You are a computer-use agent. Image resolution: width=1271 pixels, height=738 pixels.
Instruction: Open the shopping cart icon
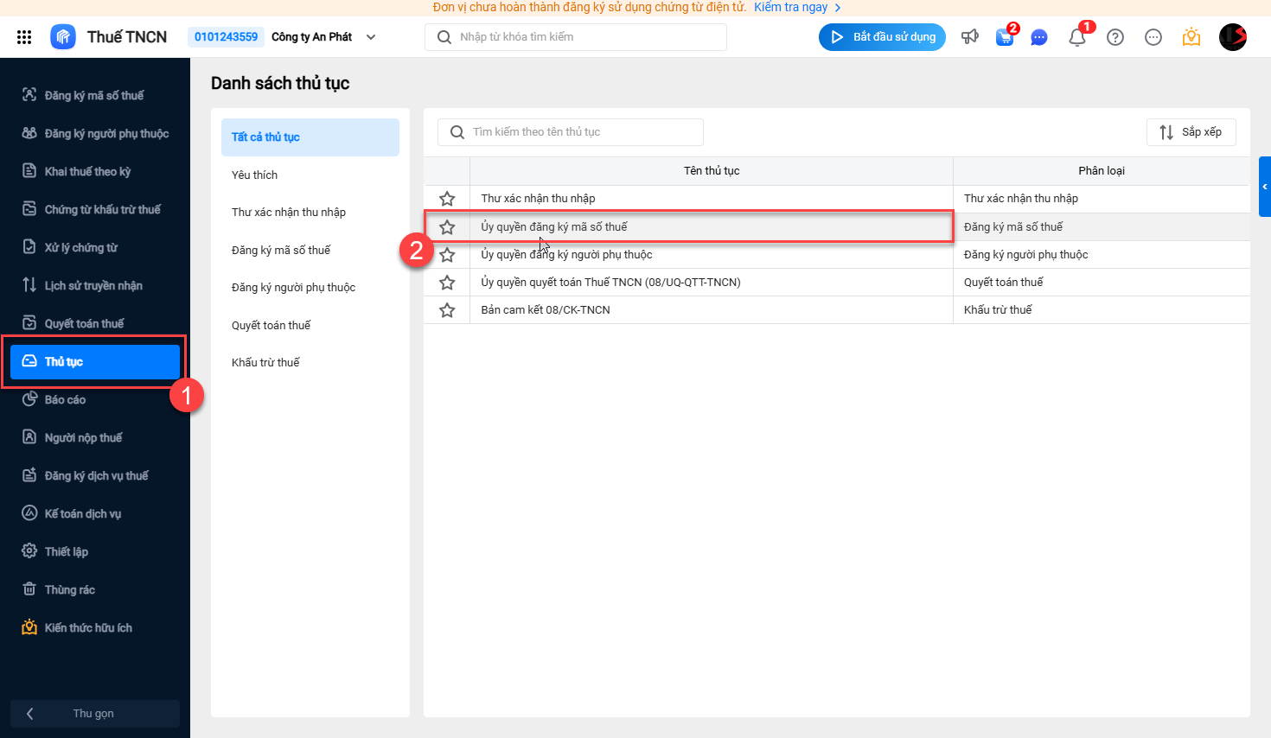1005,37
